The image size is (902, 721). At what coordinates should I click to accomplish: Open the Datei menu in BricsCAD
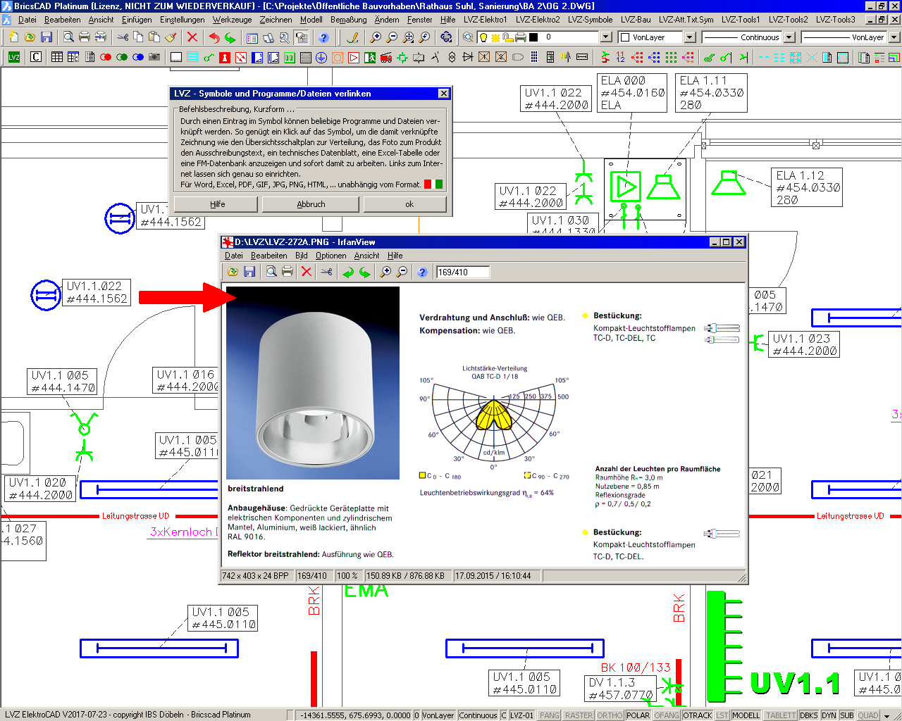27,20
